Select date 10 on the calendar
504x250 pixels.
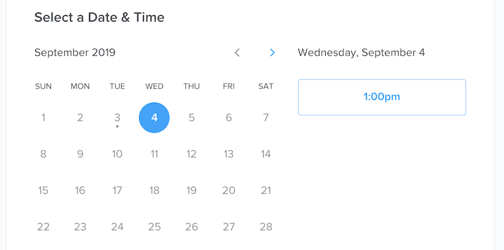click(x=117, y=154)
